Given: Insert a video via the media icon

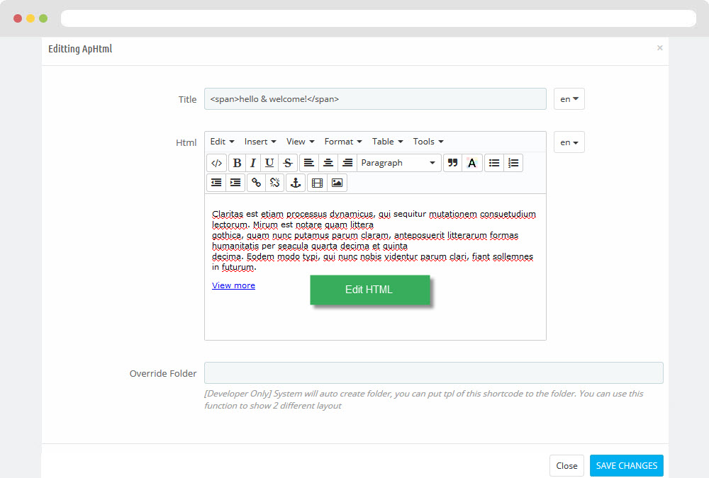Looking at the screenshot, I should coord(318,183).
